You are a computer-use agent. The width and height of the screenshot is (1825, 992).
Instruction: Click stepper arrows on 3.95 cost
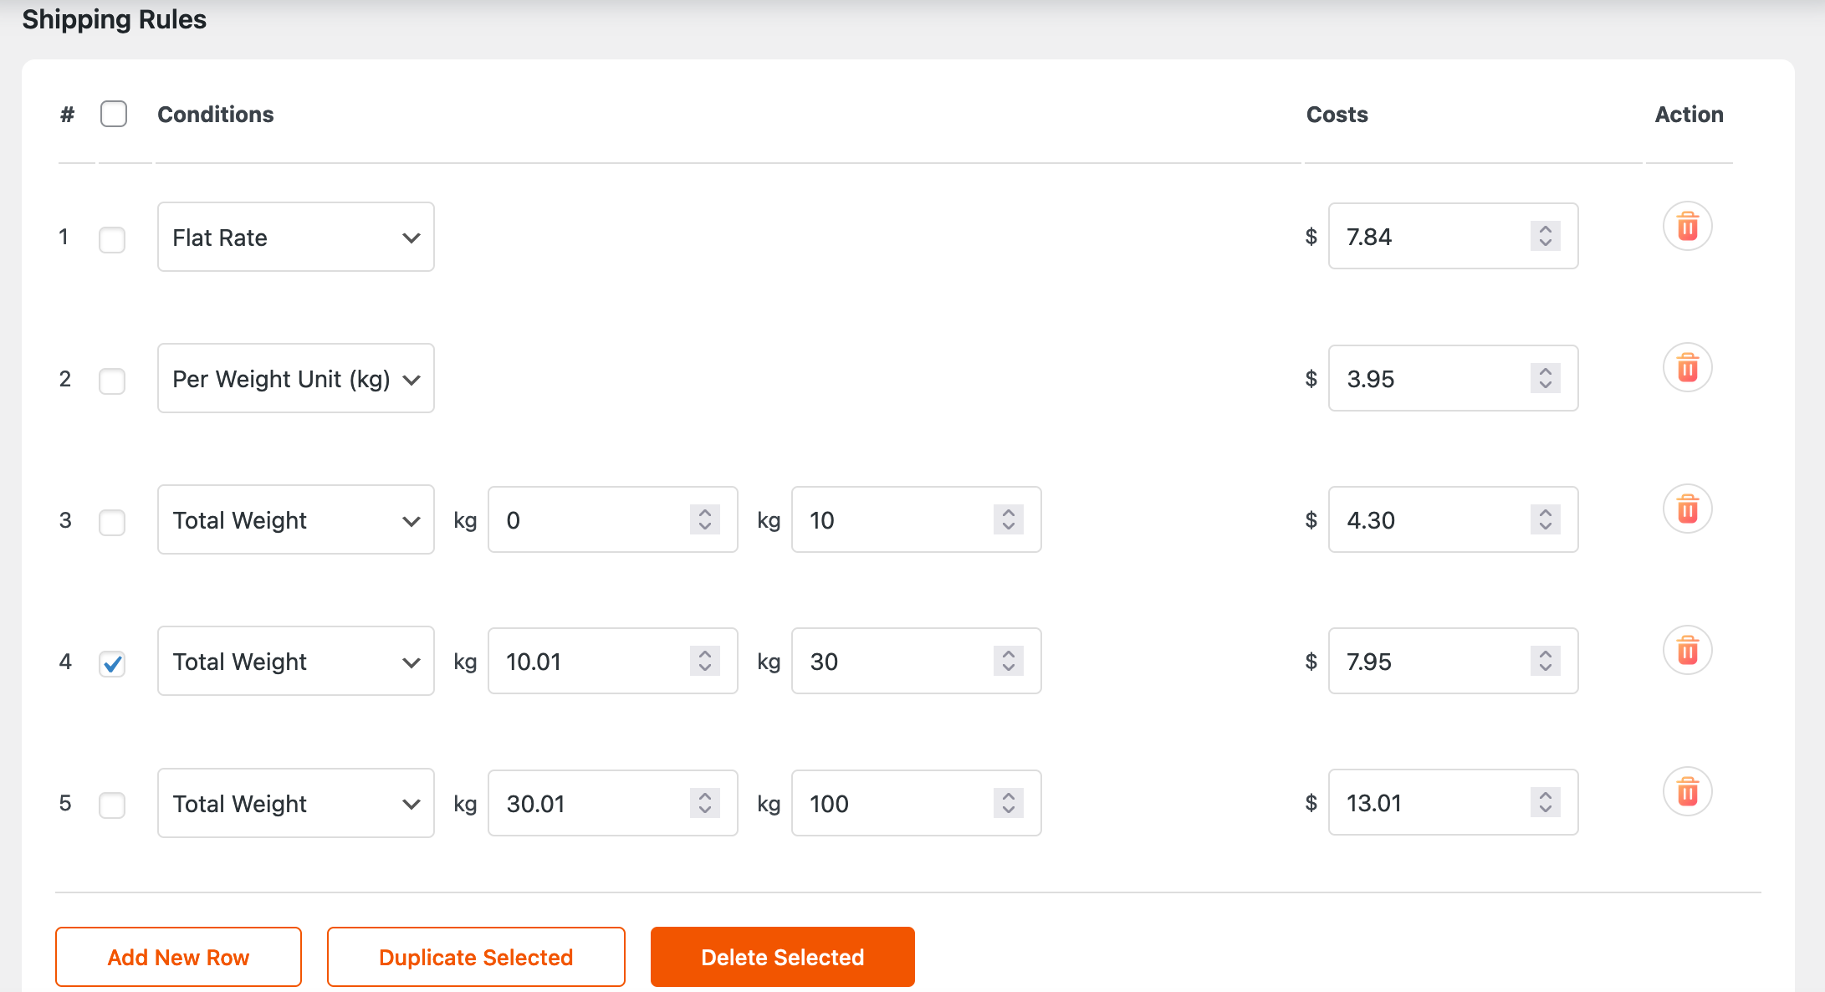tap(1546, 378)
